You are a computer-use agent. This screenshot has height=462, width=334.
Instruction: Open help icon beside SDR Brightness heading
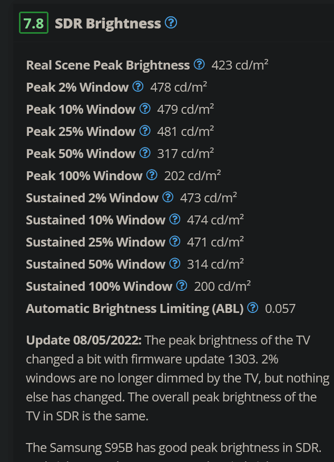[x=171, y=23]
